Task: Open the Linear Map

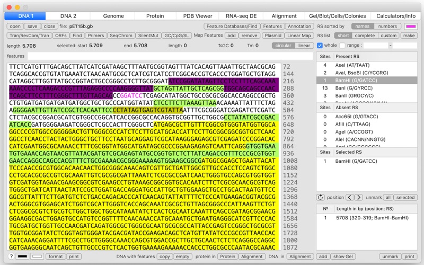Action: [x=299, y=36]
